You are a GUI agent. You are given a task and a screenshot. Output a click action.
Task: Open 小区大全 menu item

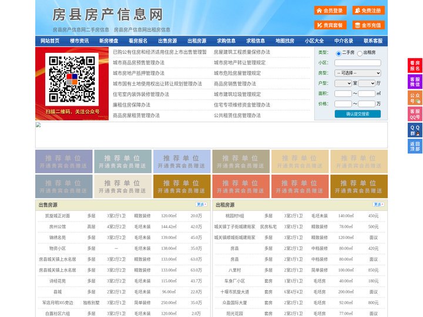coord(314,41)
